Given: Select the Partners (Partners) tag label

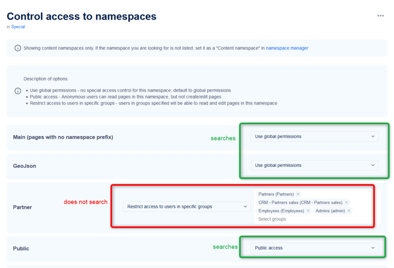Looking at the screenshot, I should [x=276, y=194].
